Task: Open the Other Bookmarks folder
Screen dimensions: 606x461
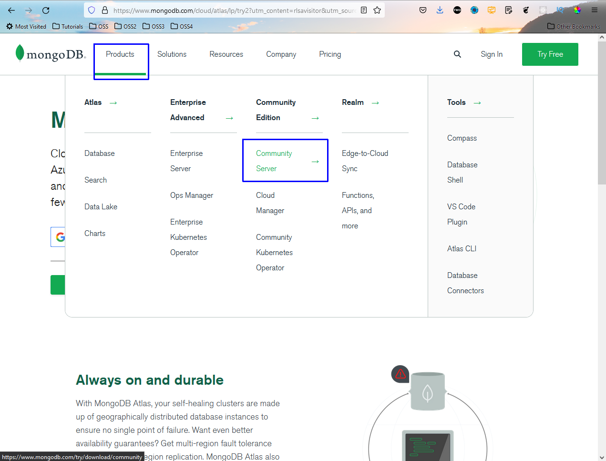Action: [x=574, y=27]
